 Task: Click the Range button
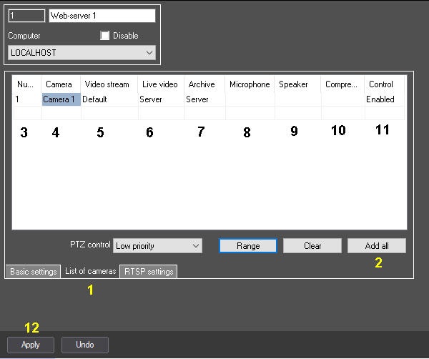coord(248,246)
